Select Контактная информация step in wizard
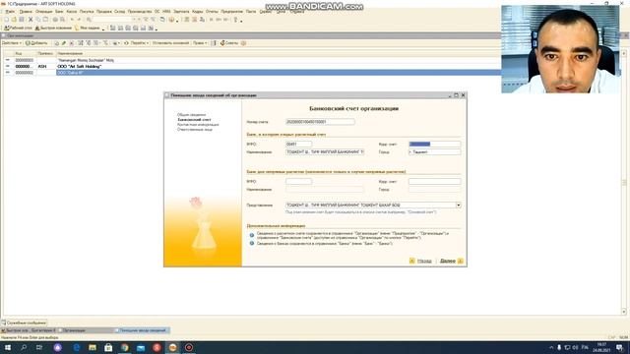 [198, 125]
